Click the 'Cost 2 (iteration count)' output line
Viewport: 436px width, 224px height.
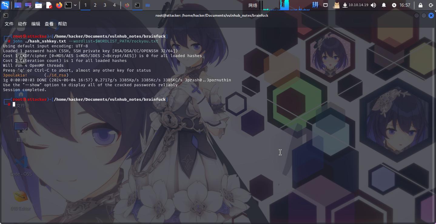click(x=65, y=61)
